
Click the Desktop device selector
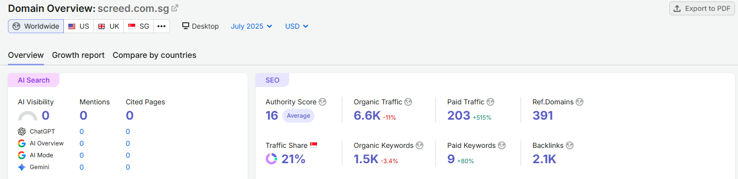coord(201,26)
